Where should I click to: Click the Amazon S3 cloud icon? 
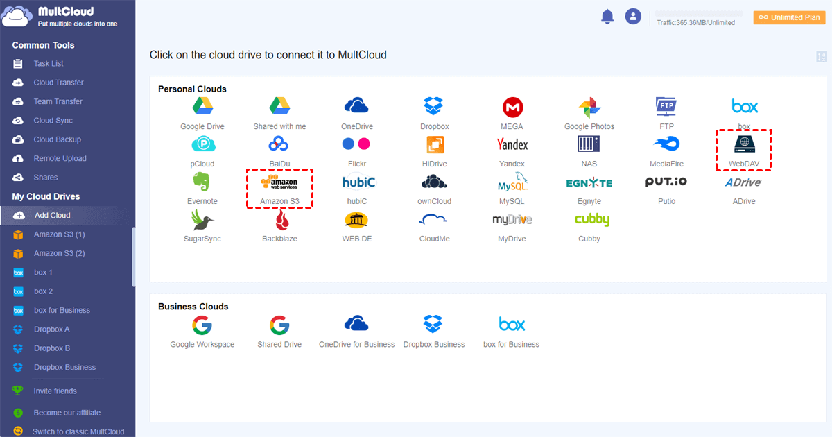[279, 182]
